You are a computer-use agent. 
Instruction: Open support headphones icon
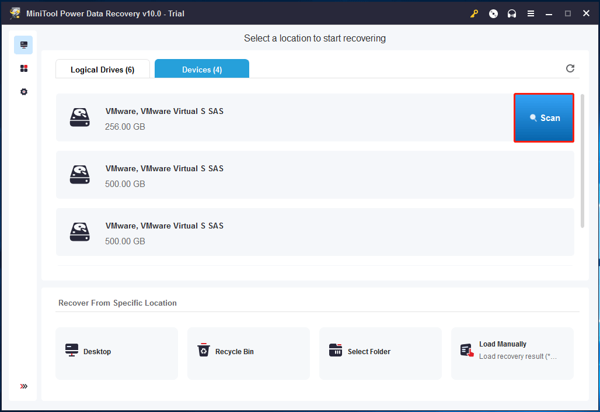[x=512, y=14]
